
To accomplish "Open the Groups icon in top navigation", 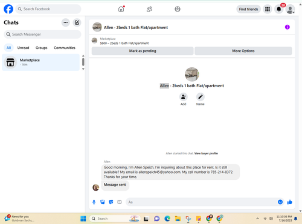I will 178,9.
